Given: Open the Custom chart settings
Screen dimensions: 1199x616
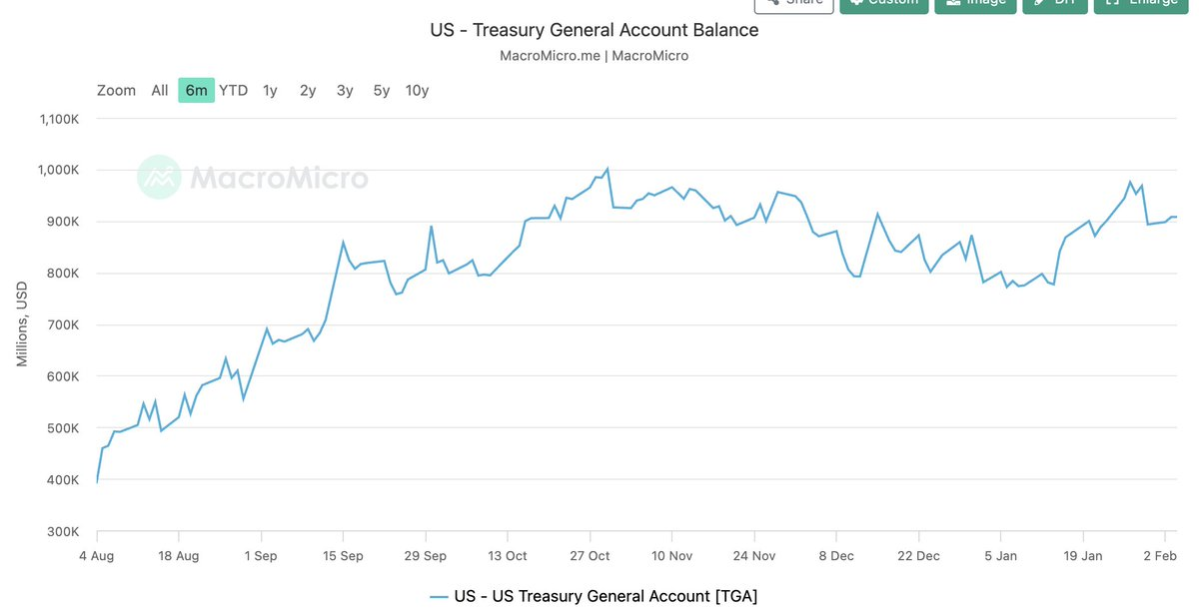Looking at the screenshot, I should 884,4.
